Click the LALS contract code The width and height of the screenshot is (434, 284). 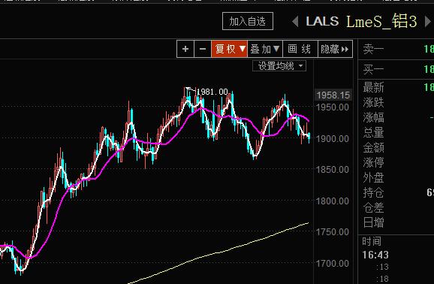[322, 21]
